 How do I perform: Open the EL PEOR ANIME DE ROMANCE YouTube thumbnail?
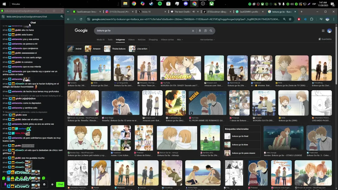208,103
